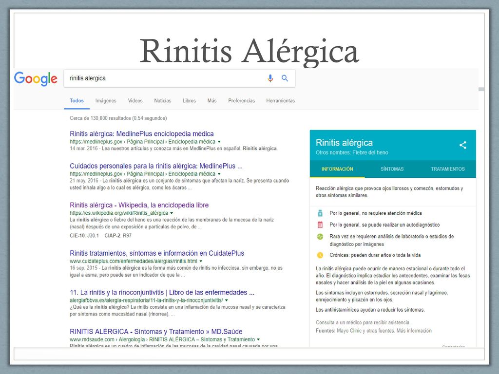Click into the search box containing 'rinitis alergica'
The image size is (499, 374).
179,78
